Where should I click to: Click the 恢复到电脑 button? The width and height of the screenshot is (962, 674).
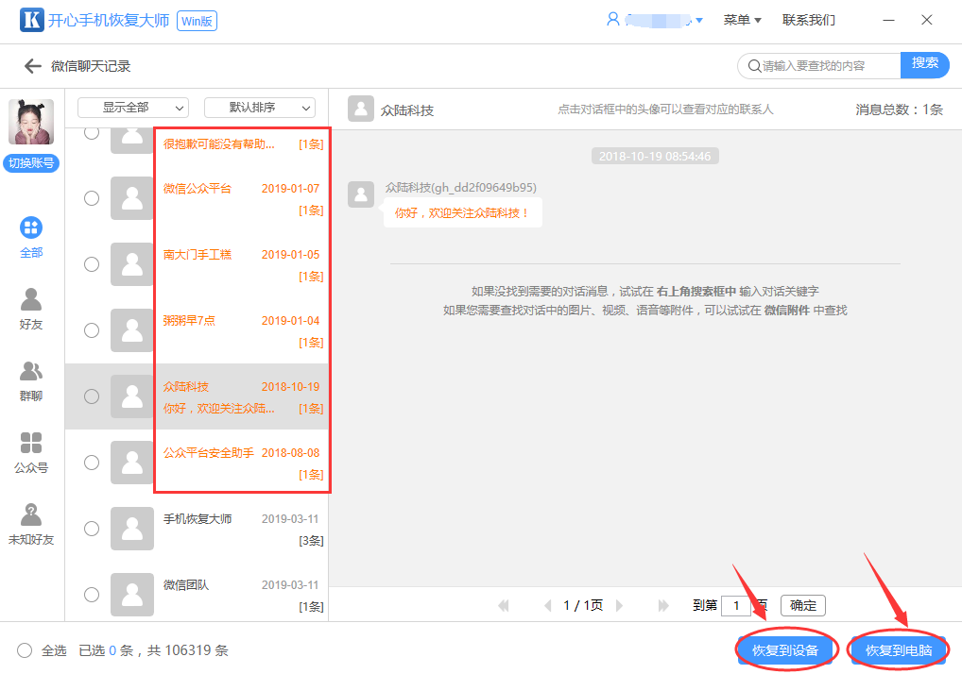point(899,650)
